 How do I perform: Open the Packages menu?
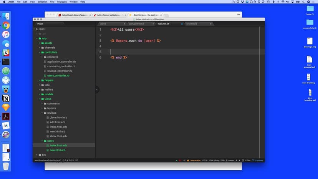[62, 2]
